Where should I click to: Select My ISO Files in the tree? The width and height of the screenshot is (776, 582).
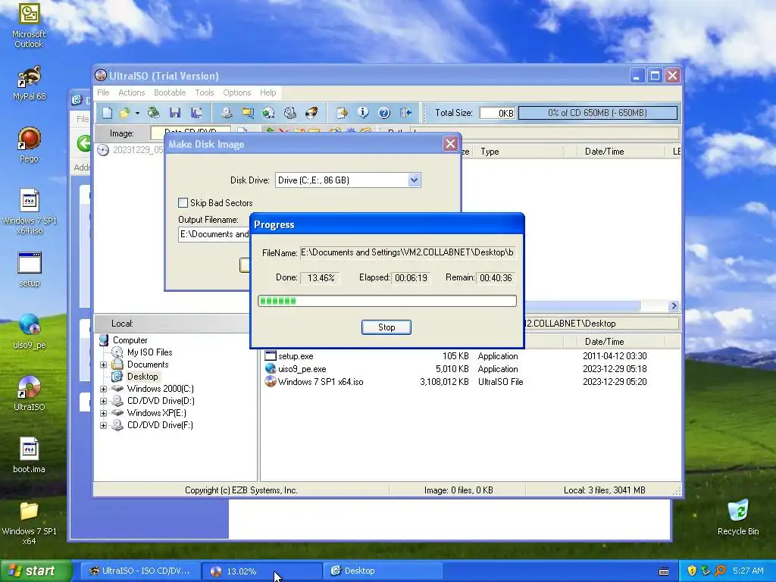click(x=149, y=352)
